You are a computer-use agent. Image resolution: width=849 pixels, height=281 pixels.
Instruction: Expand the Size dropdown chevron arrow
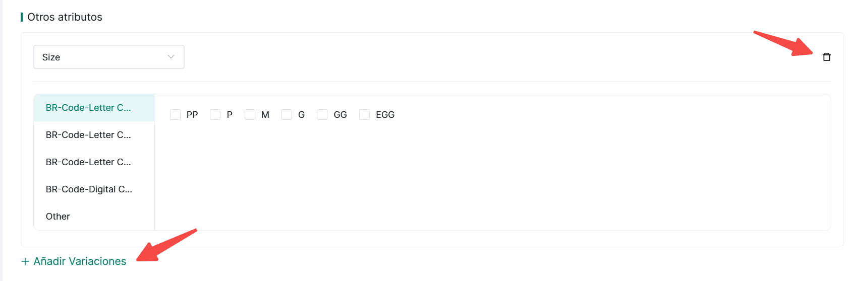[171, 57]
